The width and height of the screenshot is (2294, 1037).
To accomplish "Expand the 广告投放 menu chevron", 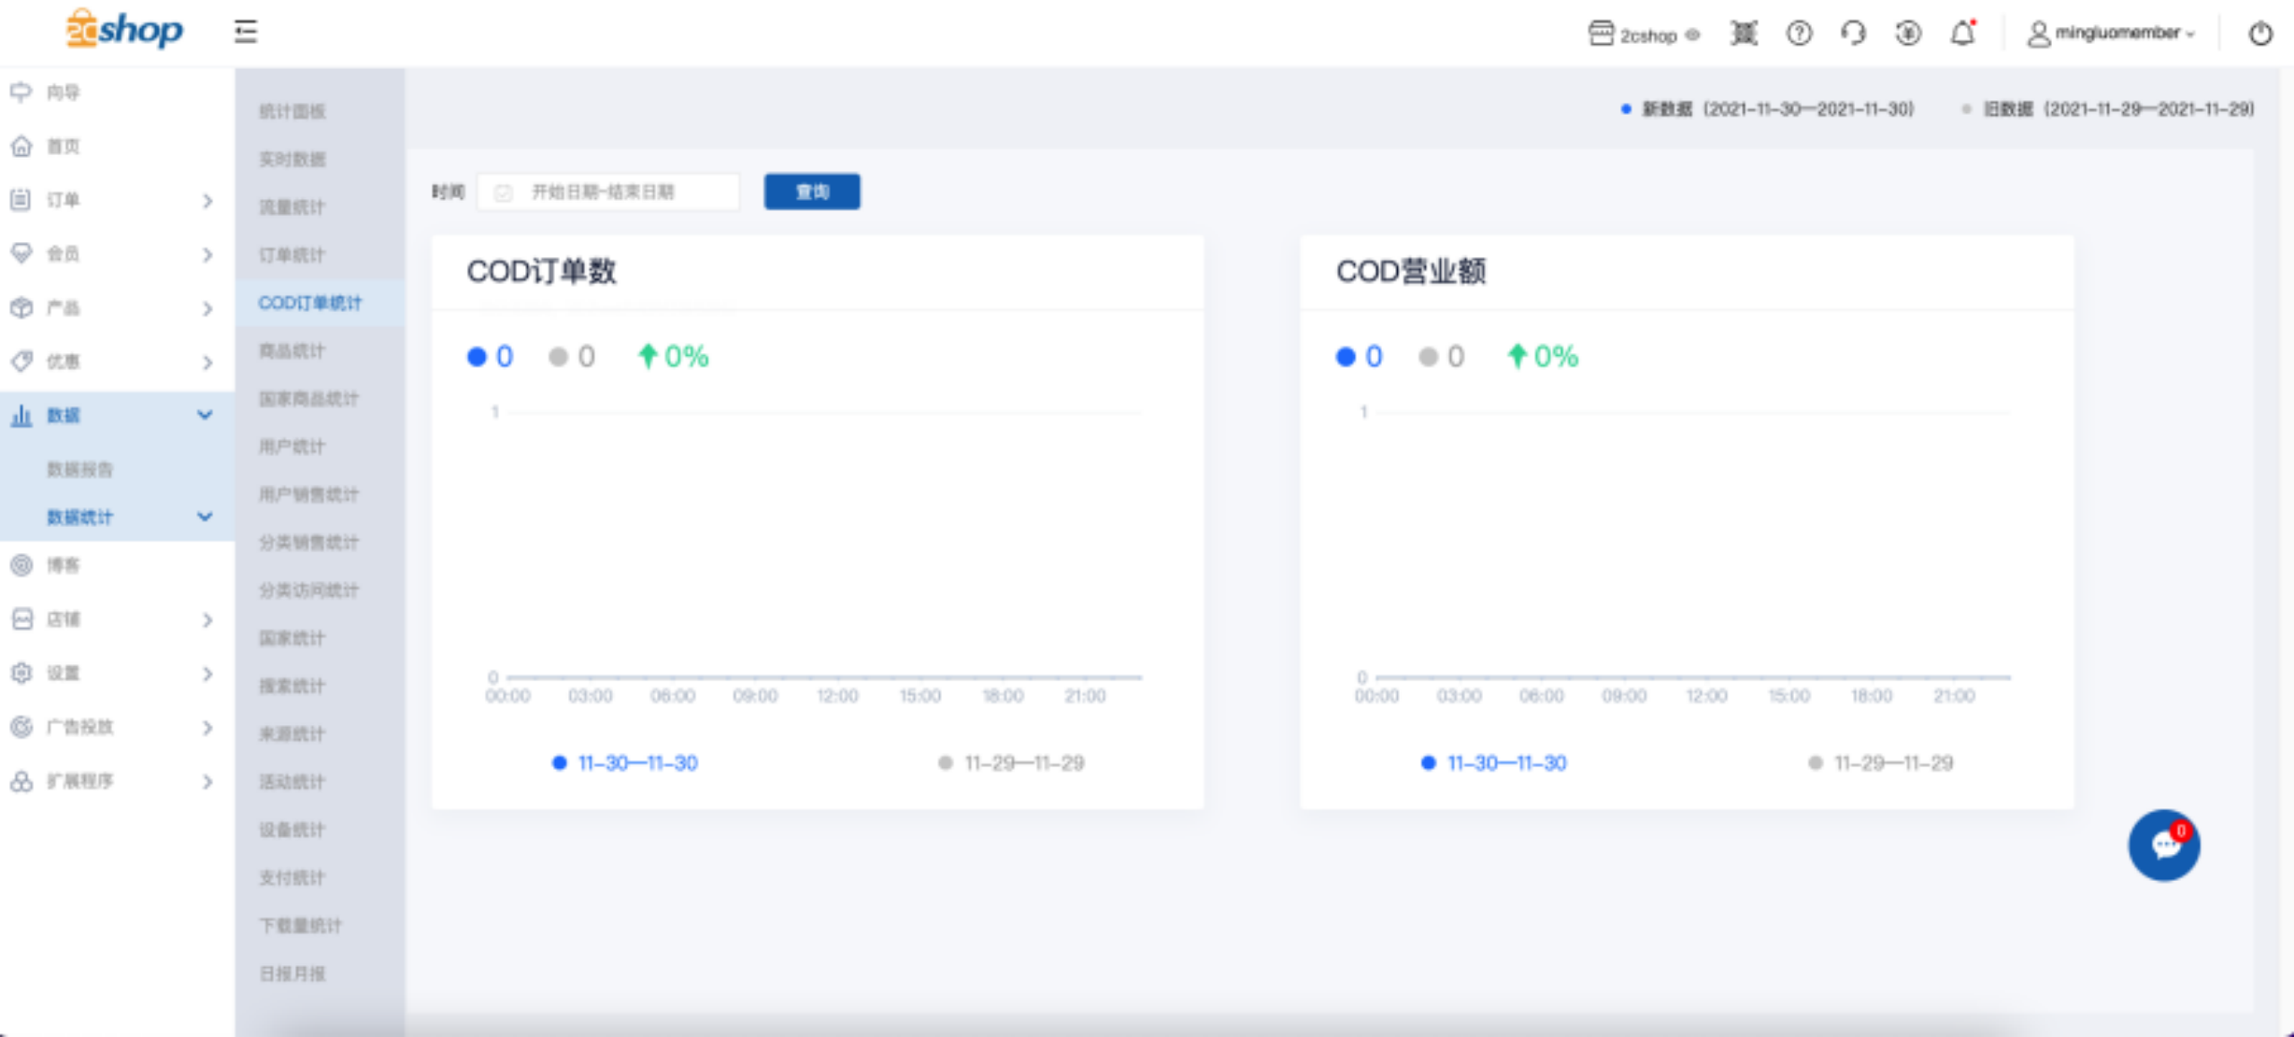I will tap(207, 727).
